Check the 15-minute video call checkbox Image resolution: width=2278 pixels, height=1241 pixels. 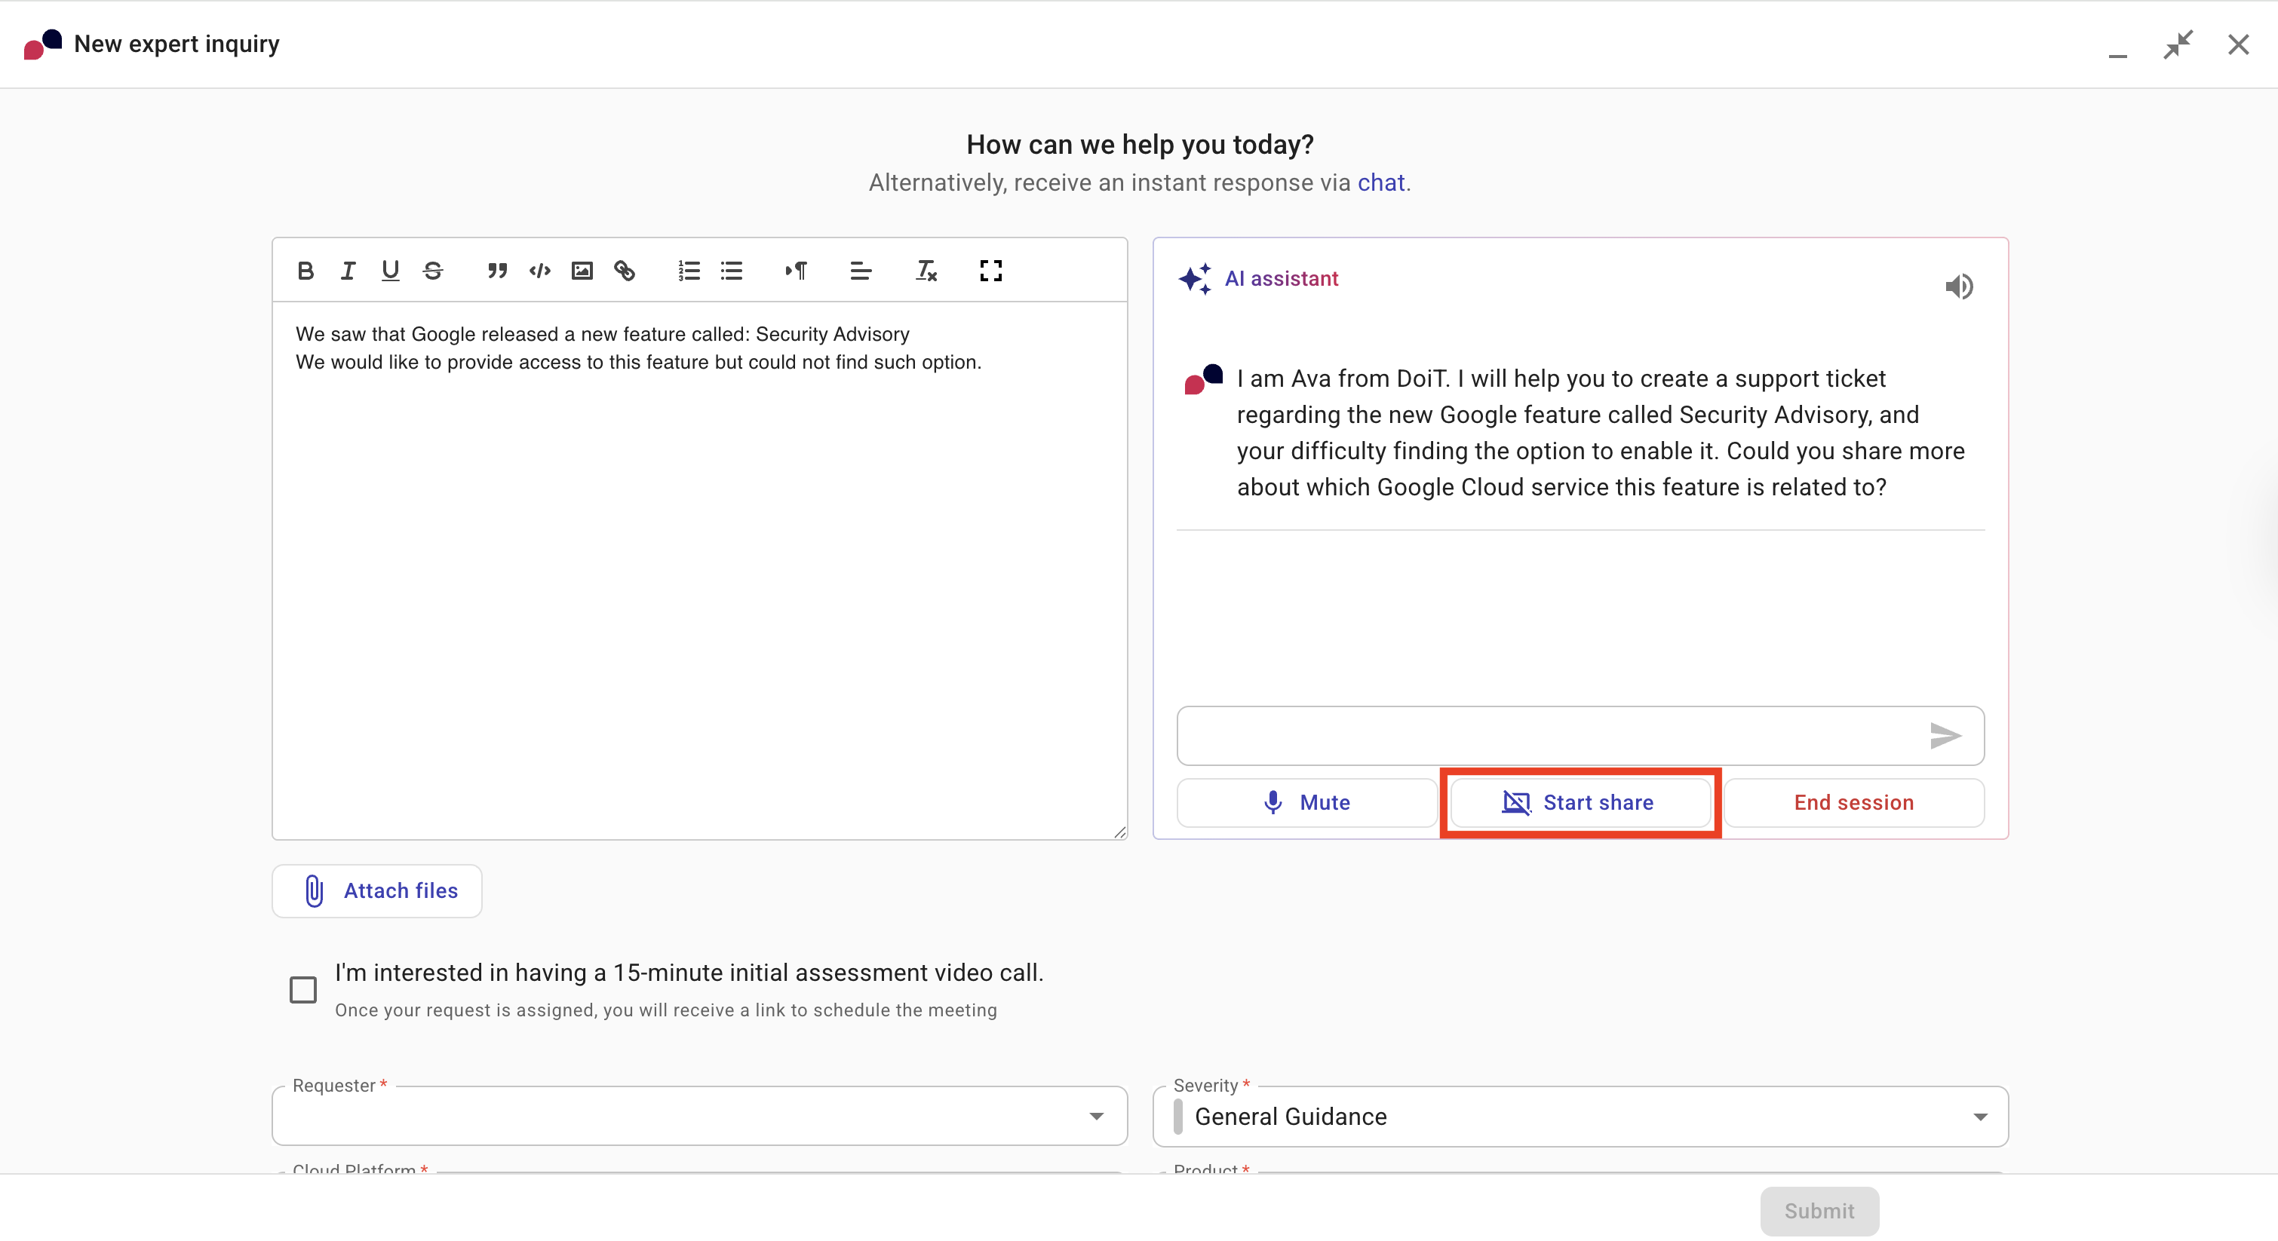click(303, 989)
